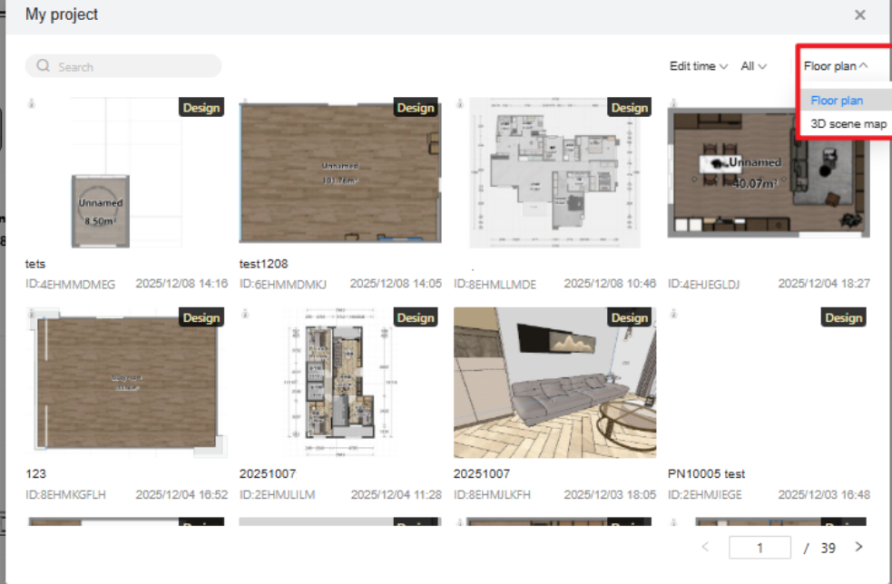Image resolution: width=892 pixels, height=584 pixels.
Task: Focus the Search input field
Action: [132, 66]
